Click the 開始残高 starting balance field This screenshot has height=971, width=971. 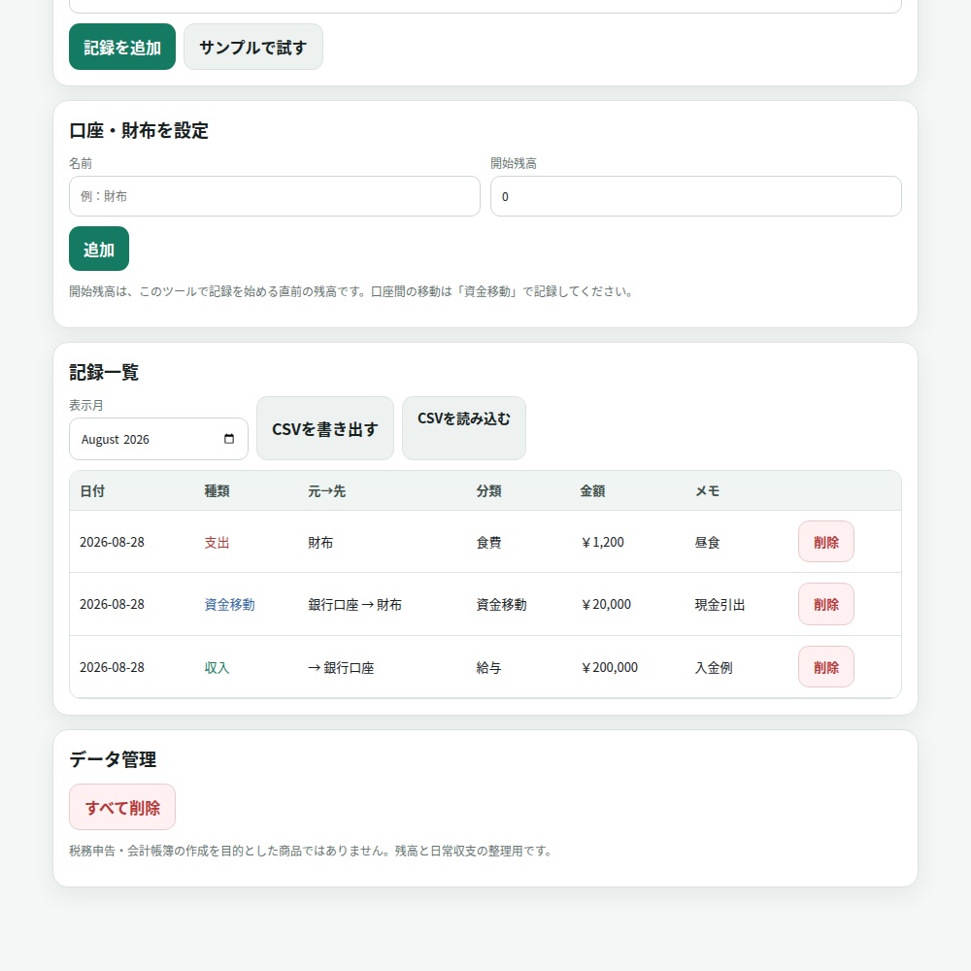[696, 196]
